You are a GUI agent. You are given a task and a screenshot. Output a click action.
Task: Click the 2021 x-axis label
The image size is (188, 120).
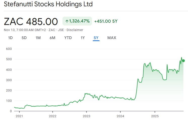[19, 116]
